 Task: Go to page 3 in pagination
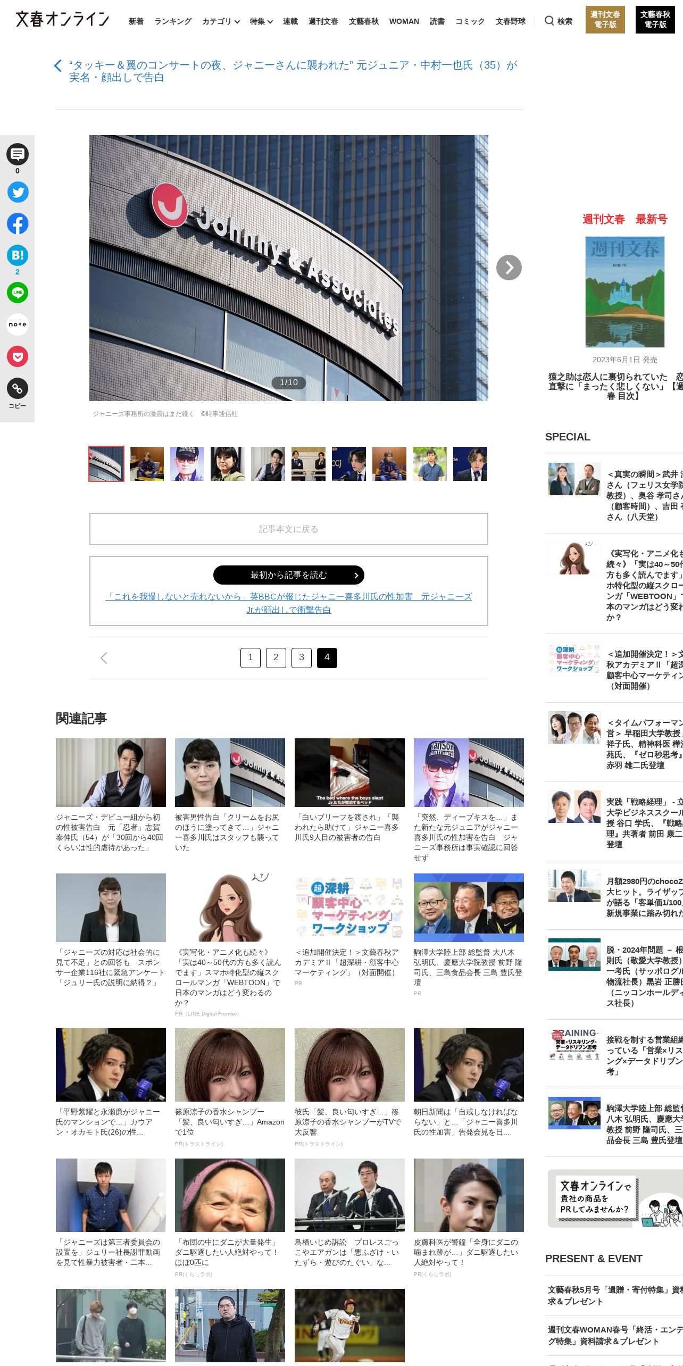click(302, 657)
